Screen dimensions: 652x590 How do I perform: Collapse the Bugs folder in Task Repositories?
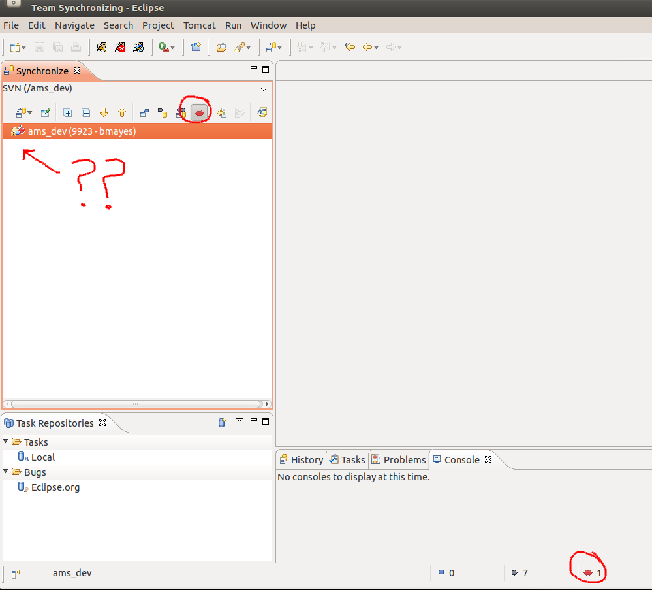click(x=6, y=471)
